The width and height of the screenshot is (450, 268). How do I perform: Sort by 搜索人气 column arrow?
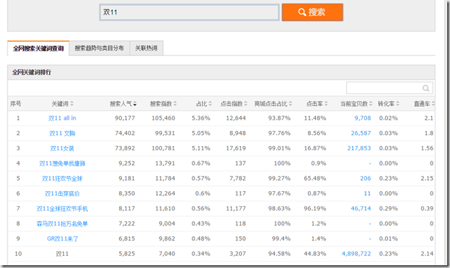click(135, 104)
